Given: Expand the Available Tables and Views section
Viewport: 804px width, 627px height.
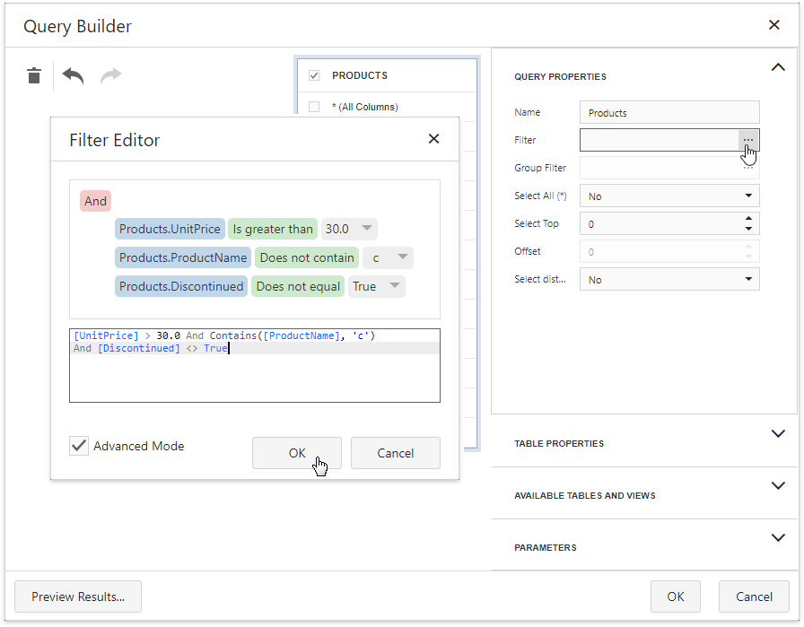Looking at the screenshot, I should pyautogui.click(x=777, y=486).
